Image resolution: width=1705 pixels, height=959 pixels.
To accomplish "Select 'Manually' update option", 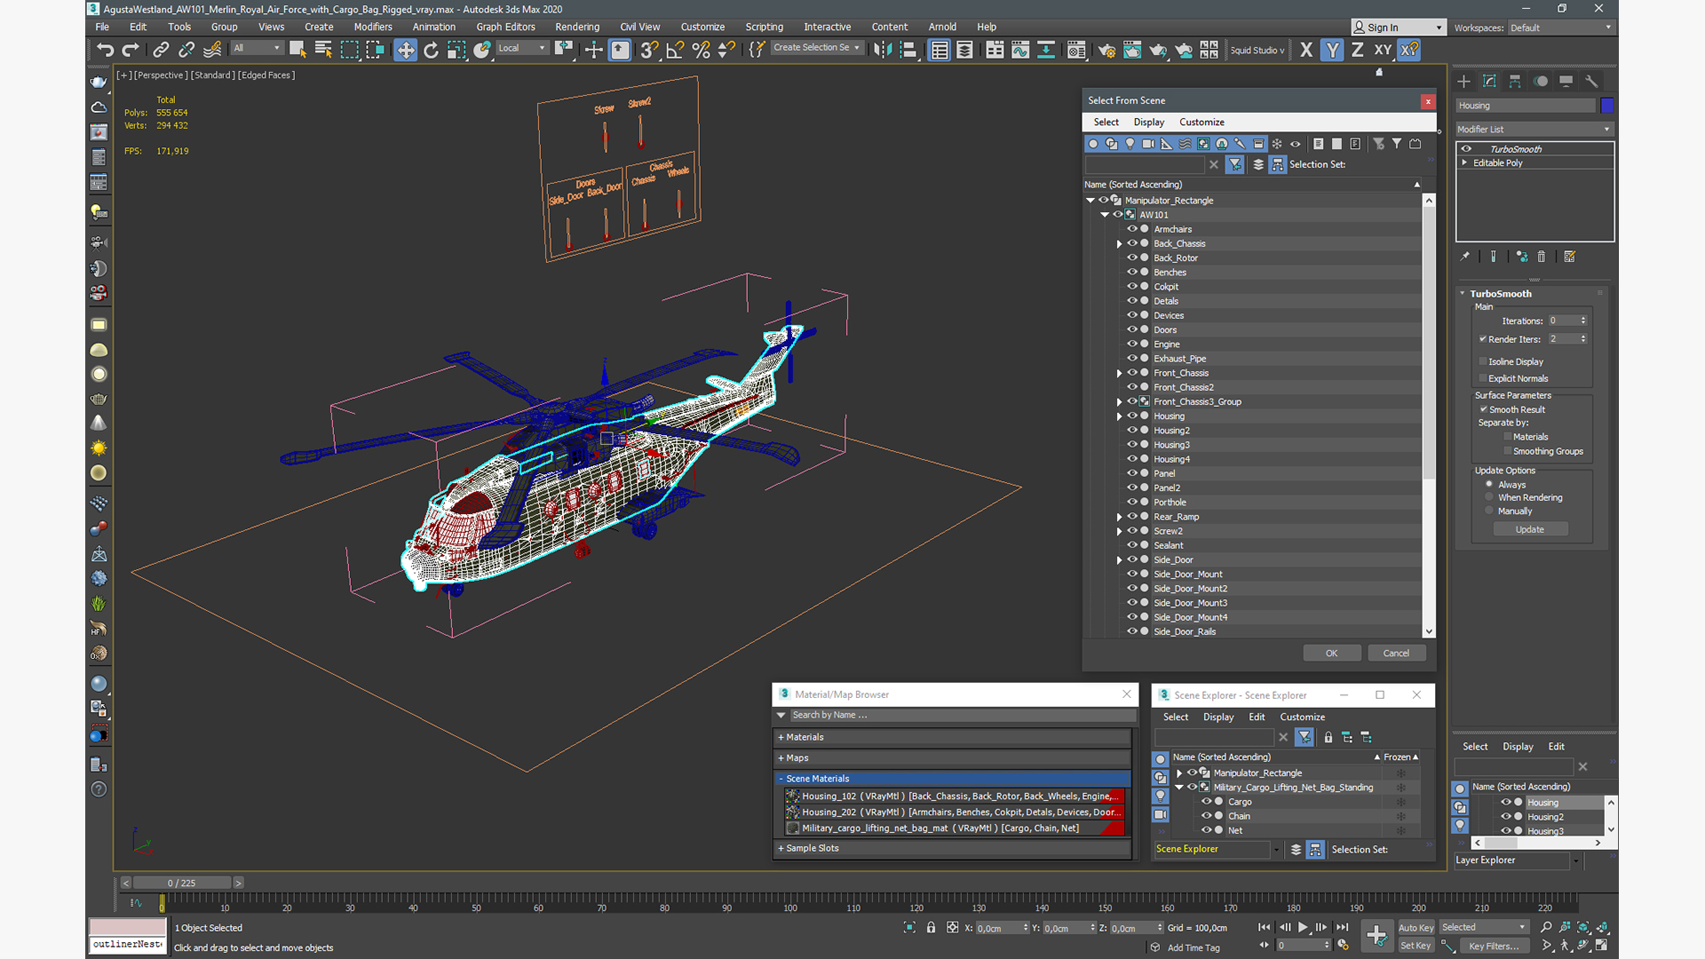I will [1489, 511].
